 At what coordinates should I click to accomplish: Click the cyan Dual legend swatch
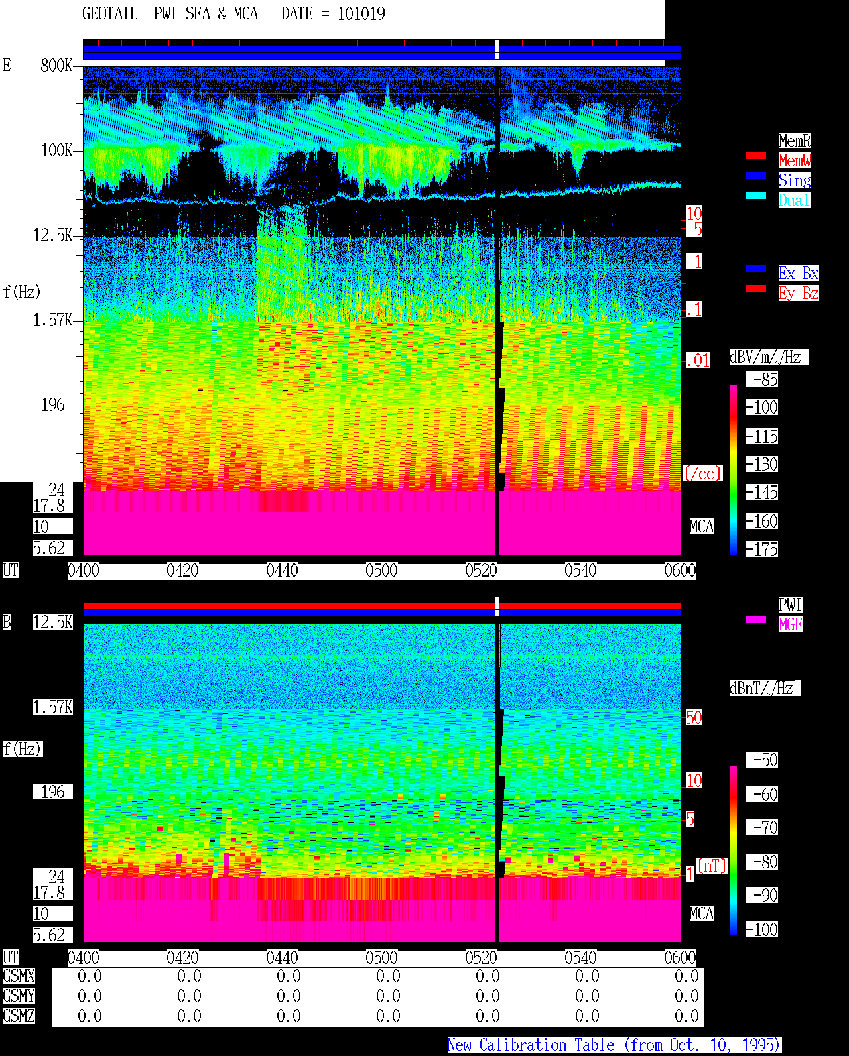(756, 196)
